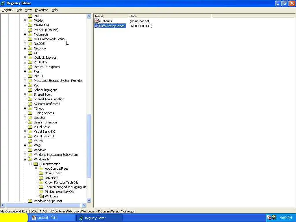Click the Winlogon open folder icon
Screen dimensions: 296x222
pos(41,196)
